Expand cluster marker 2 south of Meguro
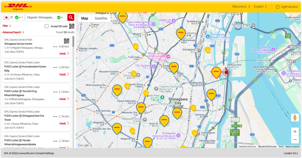Screen dimensions: 302x158 pyautogui.click(x=136, y=46)
